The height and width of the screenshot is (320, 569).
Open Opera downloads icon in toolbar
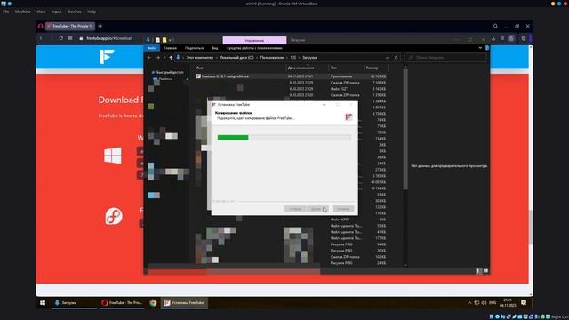pos(493,38)
